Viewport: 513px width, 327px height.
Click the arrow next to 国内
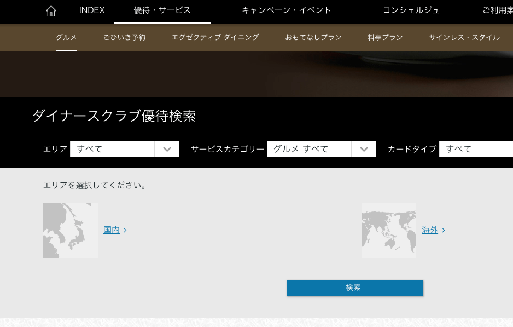(x=125, y=231)
